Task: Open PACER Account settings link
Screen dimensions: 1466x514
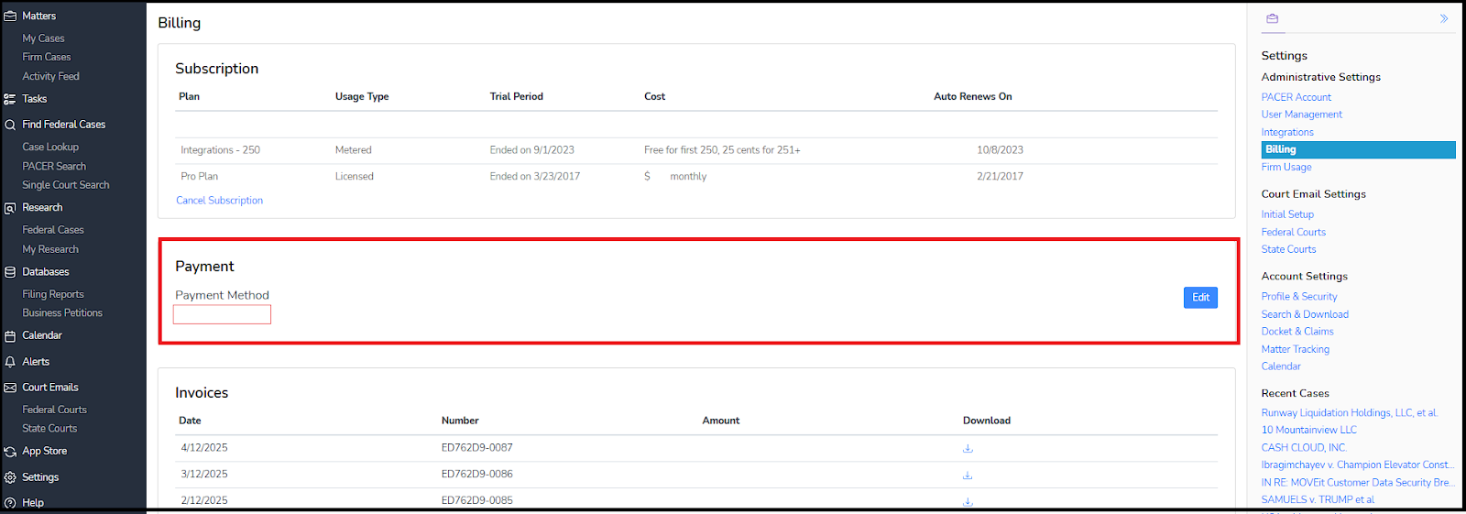Action: coord(1296,97)
